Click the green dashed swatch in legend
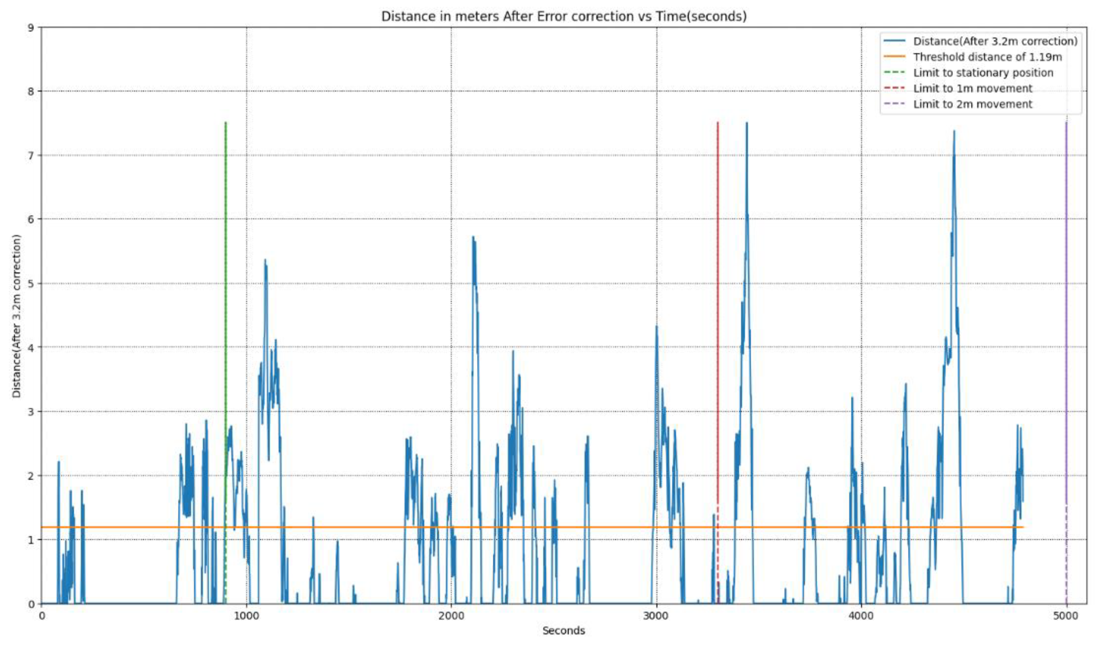The height and width of the screenshot is (646, 1096). point(894,73)
